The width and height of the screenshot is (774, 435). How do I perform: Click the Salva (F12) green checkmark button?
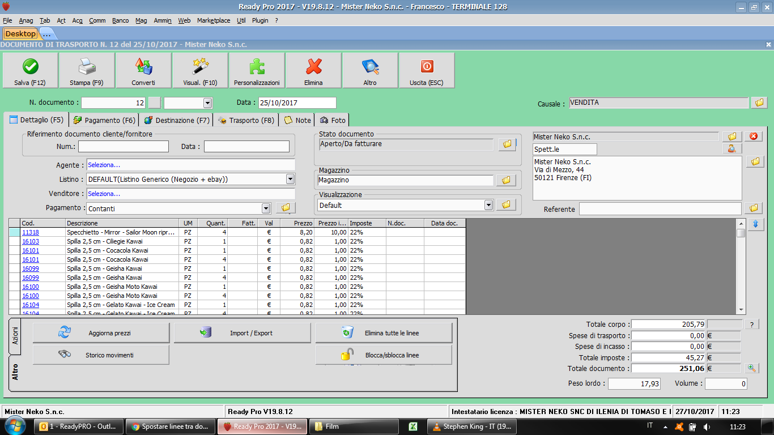point(30,70)
